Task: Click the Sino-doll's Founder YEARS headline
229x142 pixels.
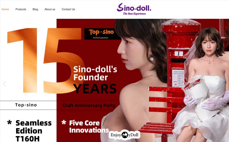Action: coord(95,80)
